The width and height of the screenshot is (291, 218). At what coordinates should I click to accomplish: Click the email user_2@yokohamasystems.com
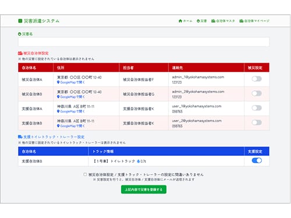pyautogui.click(x=197, y=121)
